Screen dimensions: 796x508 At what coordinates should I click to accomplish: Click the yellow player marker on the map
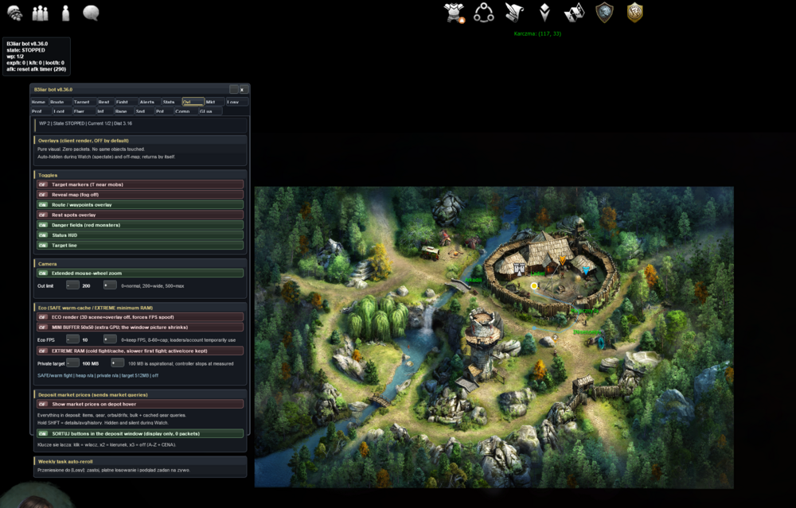click(534, 286)
